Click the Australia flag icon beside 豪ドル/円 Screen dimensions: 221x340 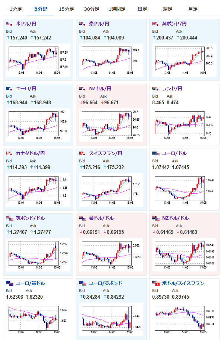pos(82,23)
